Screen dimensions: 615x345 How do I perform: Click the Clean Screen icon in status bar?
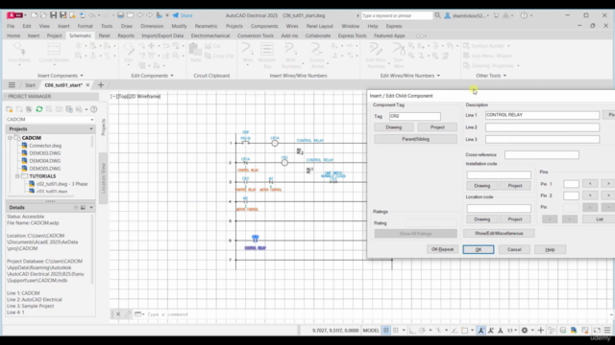coord(597,331)
